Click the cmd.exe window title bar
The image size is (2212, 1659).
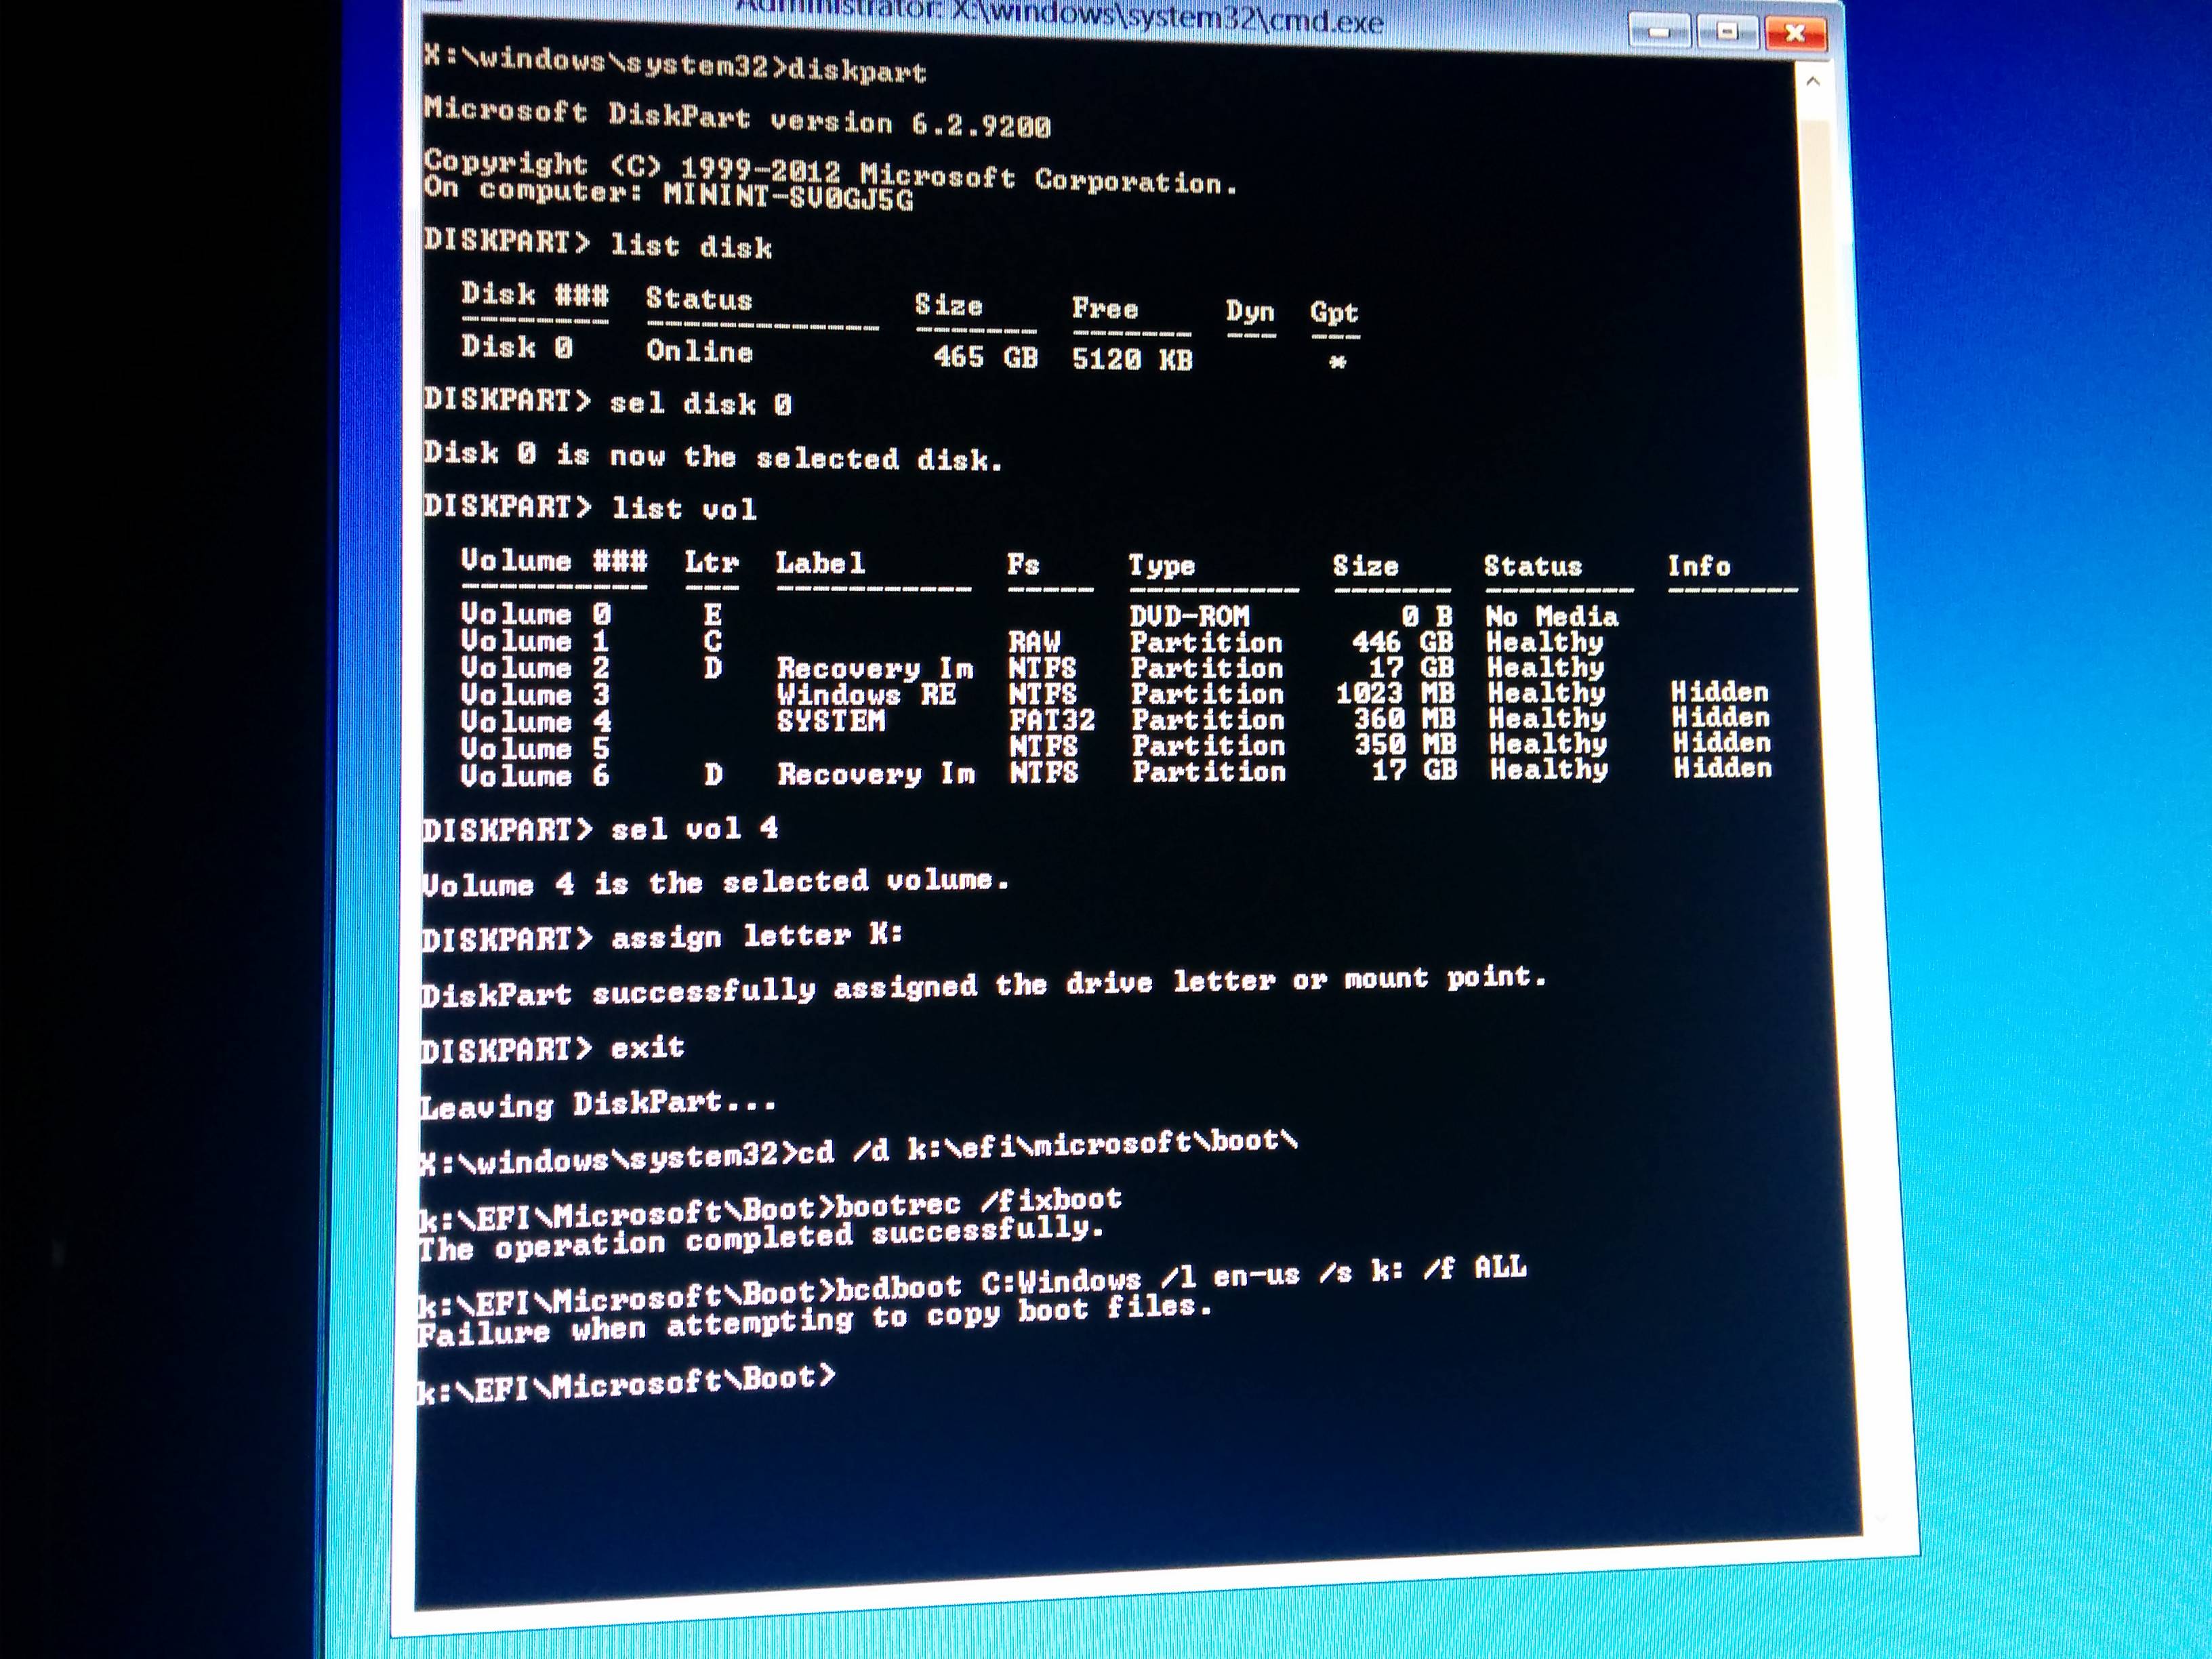[1060, 18]
